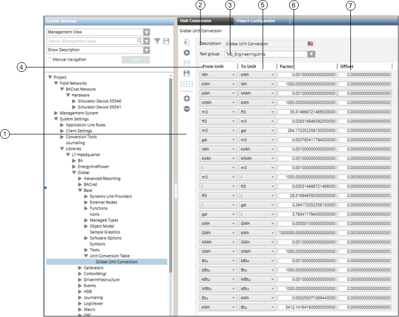This screenshot has width=399, height=317.
Task: Open the Text group dropdown
Action: [x=311, y=54]
